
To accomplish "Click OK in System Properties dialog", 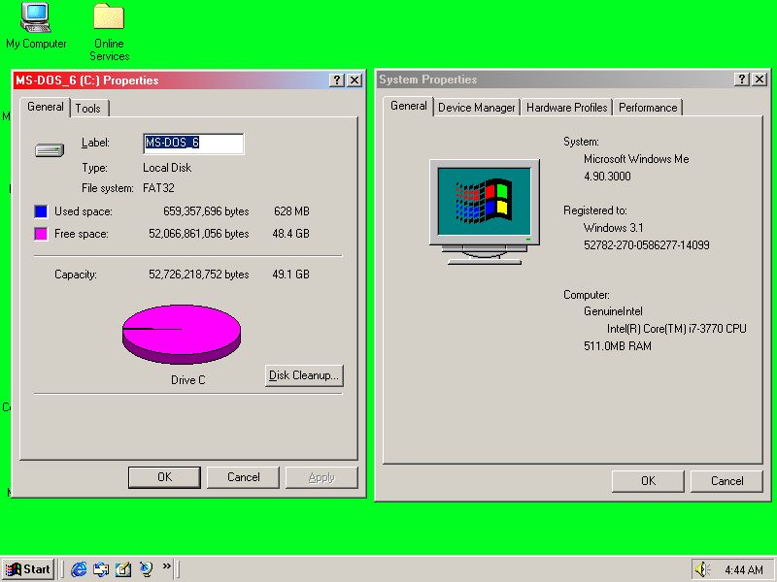I will 648,481.
